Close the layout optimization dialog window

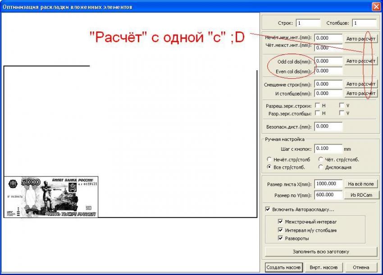point(376,6)
